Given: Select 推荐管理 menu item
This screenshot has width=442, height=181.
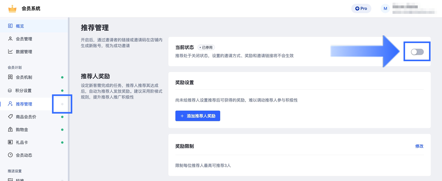Looking at the screenshot, I should coord(34,104).
